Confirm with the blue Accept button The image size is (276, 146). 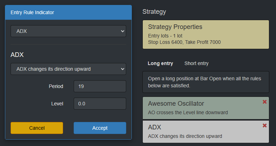(100, 128)
